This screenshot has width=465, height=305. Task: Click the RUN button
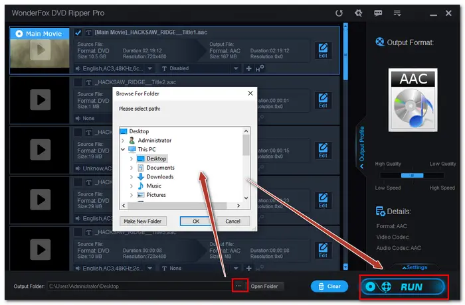coord(403,286)
